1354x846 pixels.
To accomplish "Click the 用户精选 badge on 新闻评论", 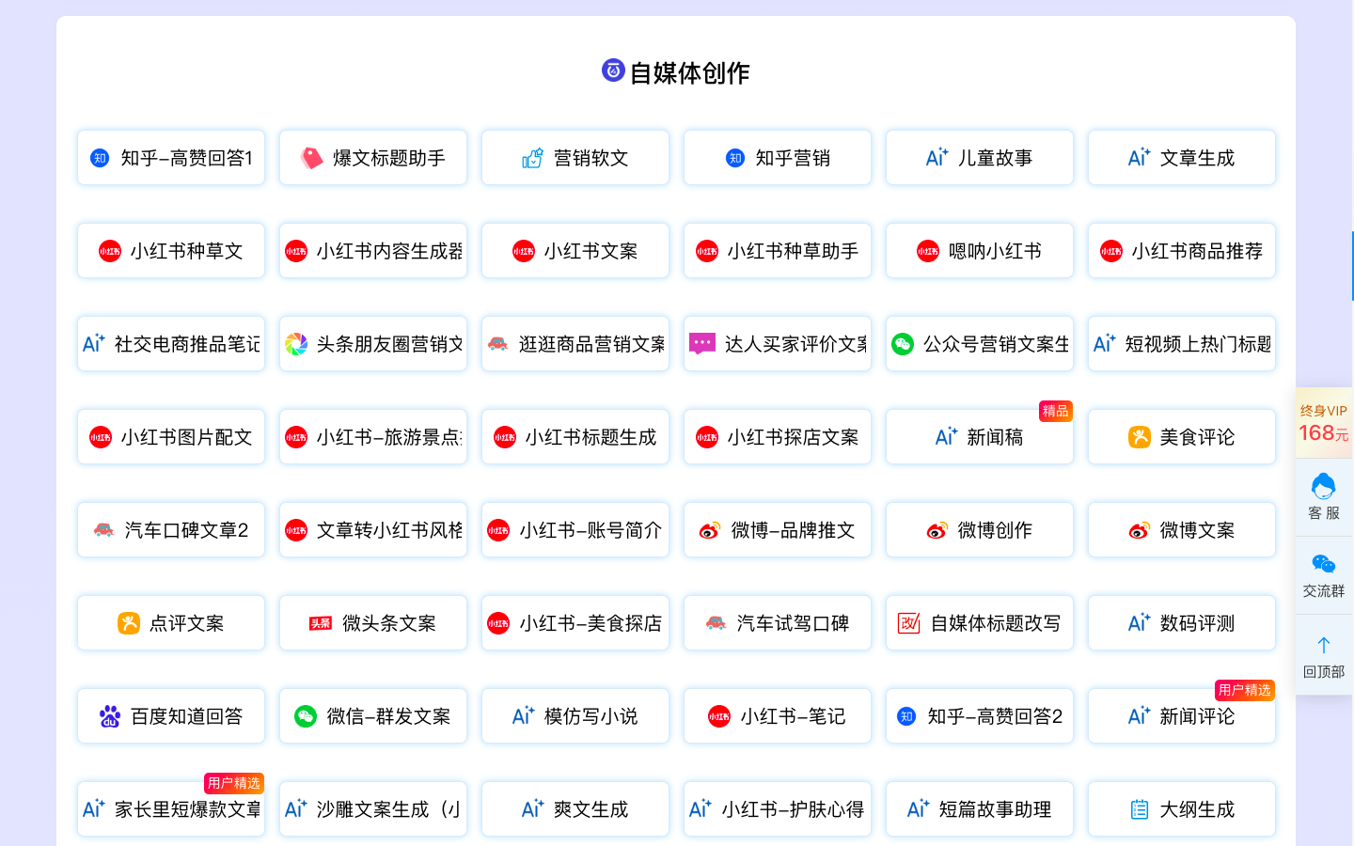I will (x=1245, y=690).
